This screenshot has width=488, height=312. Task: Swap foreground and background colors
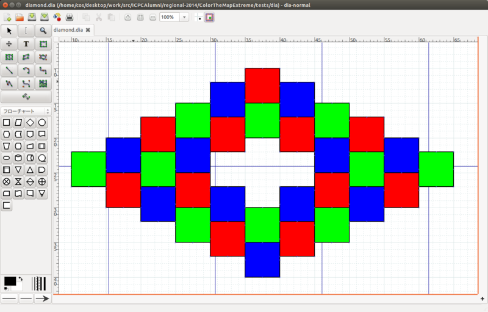[x=21, y=278]
